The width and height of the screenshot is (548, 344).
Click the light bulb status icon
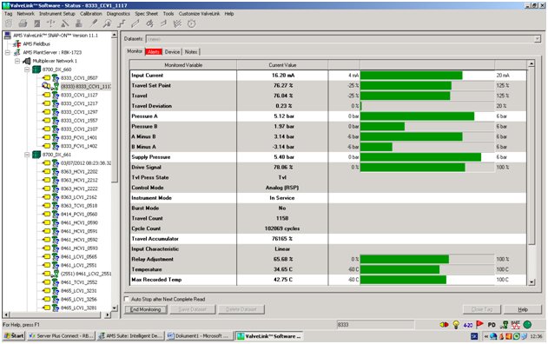(x=456, y=325)
